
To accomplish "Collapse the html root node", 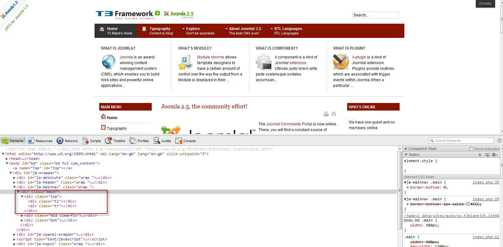I will click(3, 154).
